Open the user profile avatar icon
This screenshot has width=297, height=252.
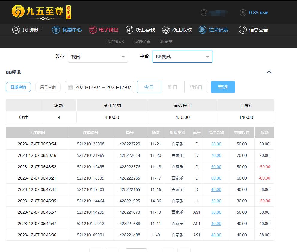[x=204, y=13]
